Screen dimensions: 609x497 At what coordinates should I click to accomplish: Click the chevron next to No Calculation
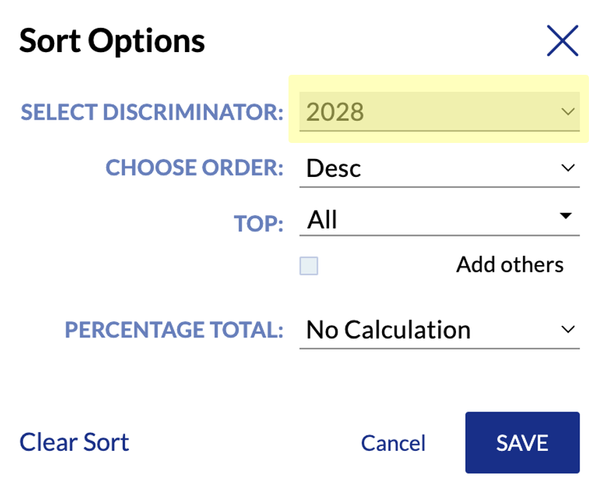point(568,329)
